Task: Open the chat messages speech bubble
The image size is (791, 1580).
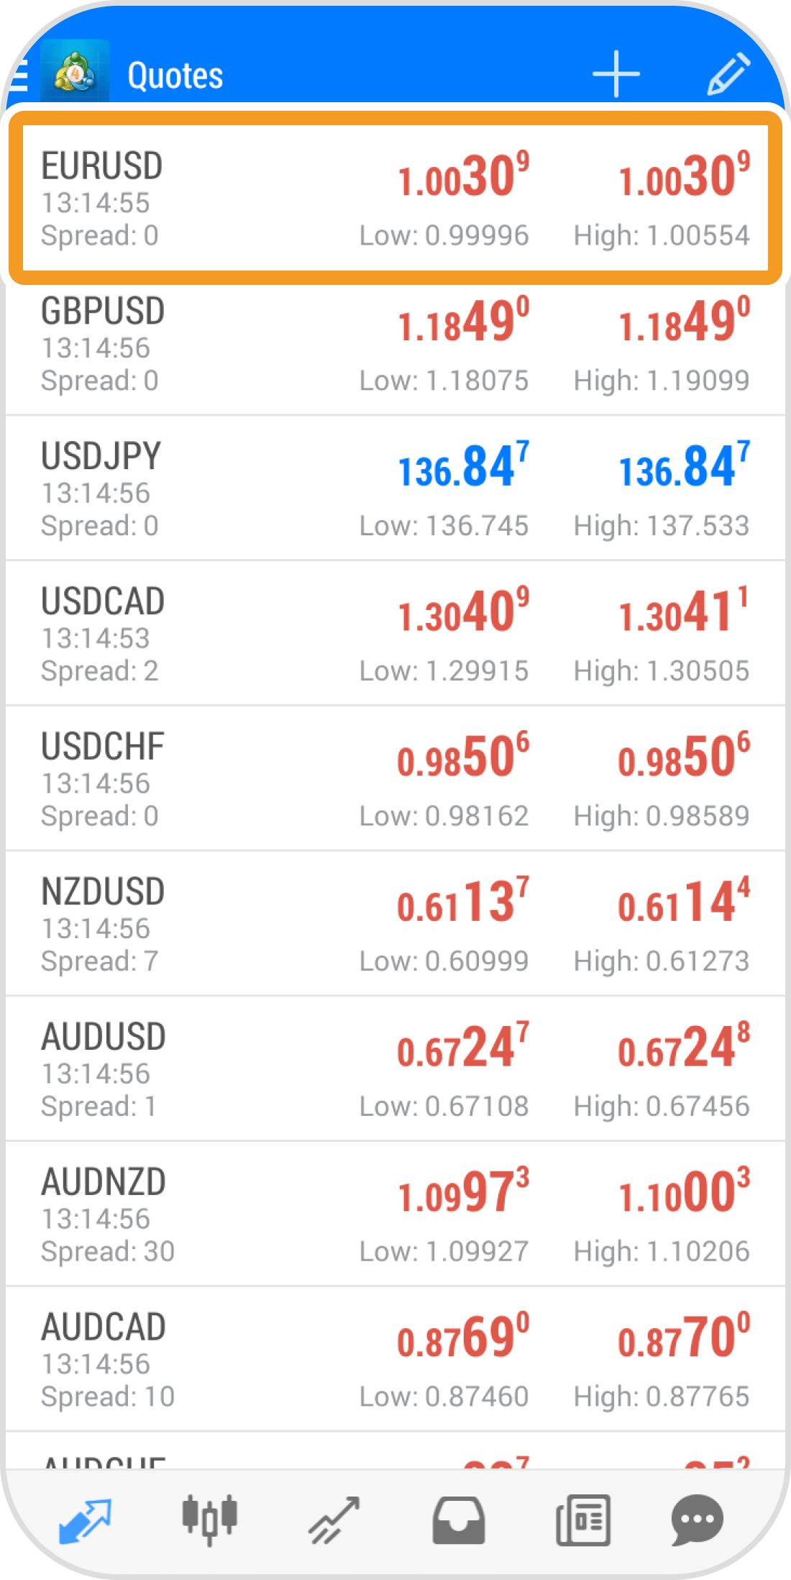Action: point(697,1520)
